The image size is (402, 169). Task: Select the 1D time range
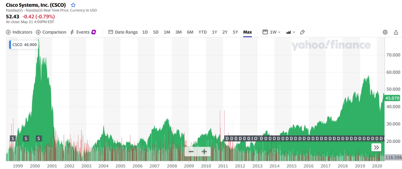tap(145, 32)
